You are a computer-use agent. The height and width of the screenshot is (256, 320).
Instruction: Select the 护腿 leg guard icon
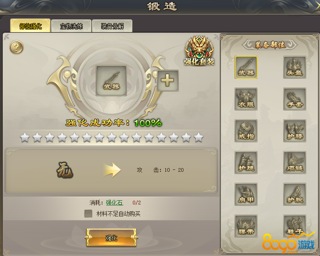246,163
